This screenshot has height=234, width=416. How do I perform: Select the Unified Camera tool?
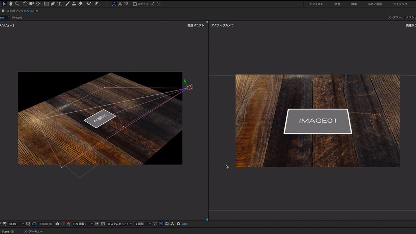32,4
